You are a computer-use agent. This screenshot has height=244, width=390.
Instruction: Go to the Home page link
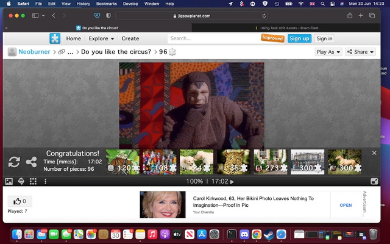73,38
